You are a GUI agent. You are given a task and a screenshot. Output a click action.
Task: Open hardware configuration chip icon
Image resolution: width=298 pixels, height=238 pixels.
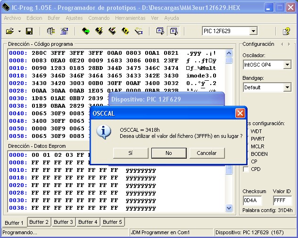click(x=51, y=31)
